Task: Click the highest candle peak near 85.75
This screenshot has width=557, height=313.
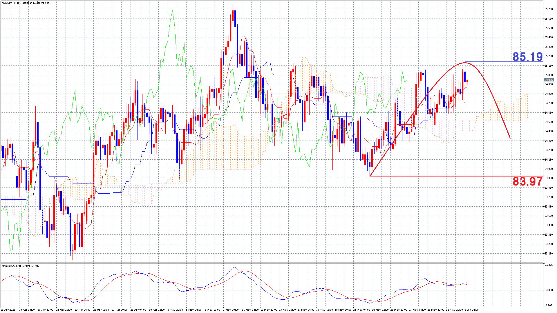Action: 233,12
